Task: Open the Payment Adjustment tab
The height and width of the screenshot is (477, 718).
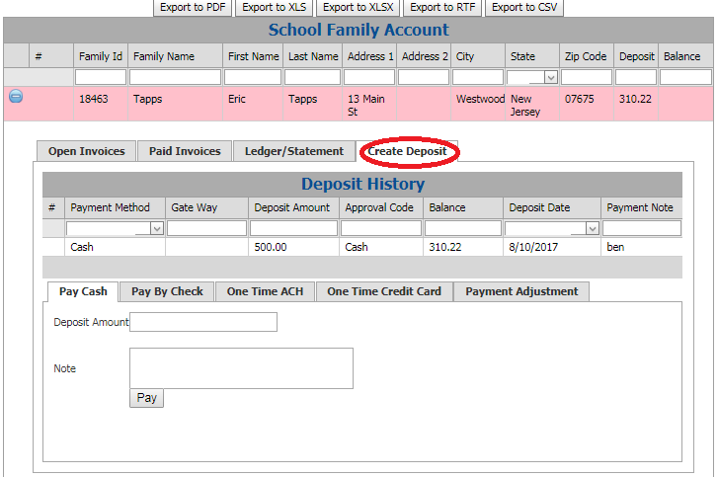Action: coord(521,291)
